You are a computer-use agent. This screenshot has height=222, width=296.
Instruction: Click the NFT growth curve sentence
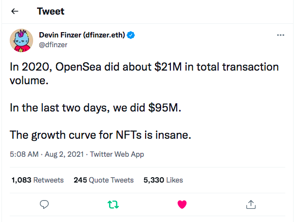100,135
